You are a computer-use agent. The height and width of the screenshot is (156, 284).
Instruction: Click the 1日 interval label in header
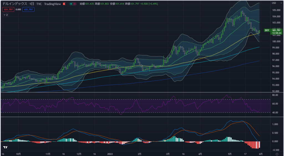pos(32,4)
